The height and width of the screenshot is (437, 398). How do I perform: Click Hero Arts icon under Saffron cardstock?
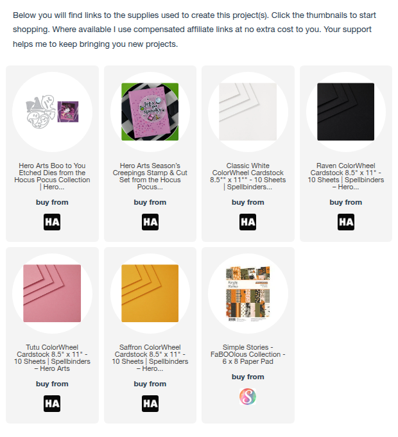tap(150, 404)
